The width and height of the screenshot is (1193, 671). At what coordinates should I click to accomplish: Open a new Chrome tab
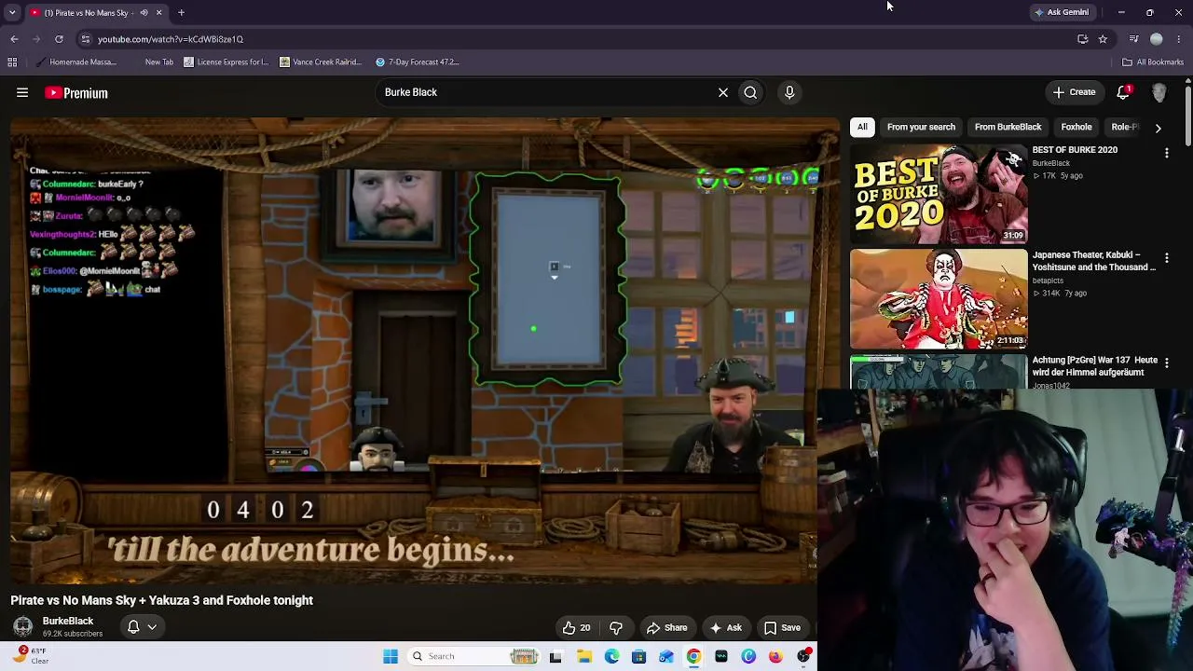point(181,12)
